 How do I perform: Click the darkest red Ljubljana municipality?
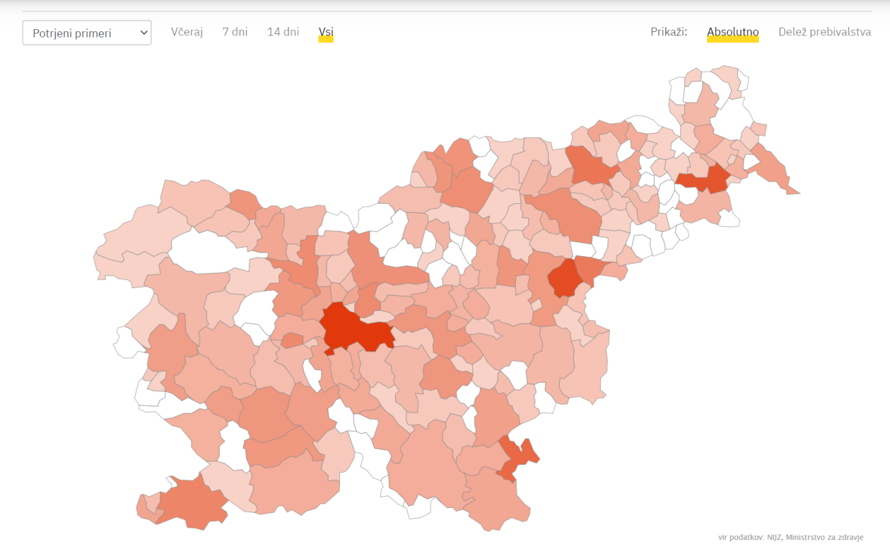[x=351, y=329]
